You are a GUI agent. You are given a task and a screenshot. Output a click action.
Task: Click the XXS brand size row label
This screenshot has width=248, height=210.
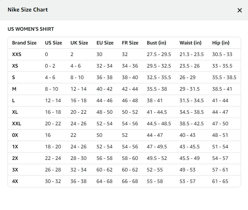point(17,54)
